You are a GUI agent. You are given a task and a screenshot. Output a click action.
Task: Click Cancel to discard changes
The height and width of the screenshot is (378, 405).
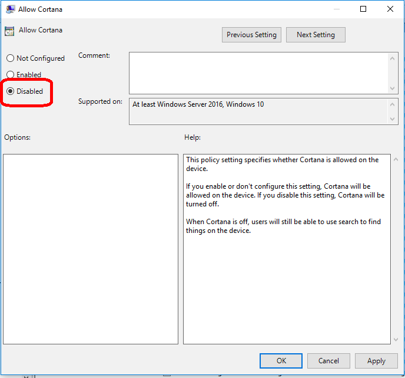point(328,361)
